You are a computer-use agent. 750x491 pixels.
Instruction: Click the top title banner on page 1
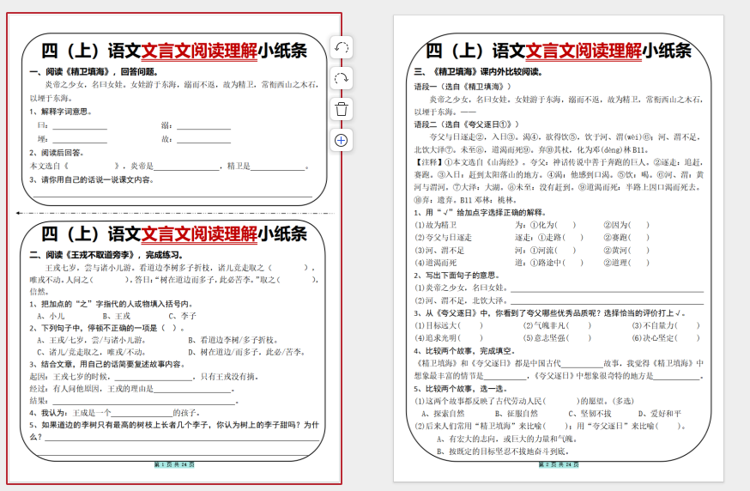(x=174, y=51)
